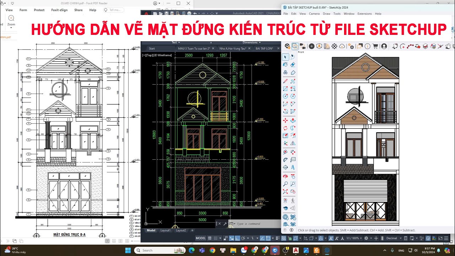
Task: Select the Lasso Select tool in SketchUp
Action: point(293,57)
